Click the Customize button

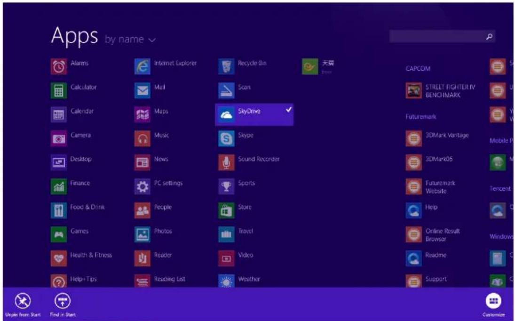coord(493,305)
